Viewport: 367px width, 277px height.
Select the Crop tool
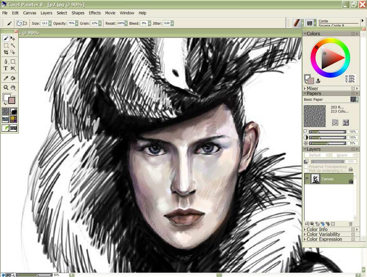tap(6, 52)
